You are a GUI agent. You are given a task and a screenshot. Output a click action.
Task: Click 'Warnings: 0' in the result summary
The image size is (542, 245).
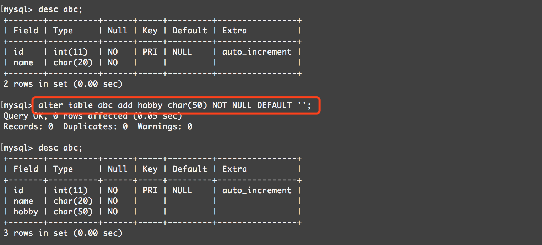pos(165,126)
